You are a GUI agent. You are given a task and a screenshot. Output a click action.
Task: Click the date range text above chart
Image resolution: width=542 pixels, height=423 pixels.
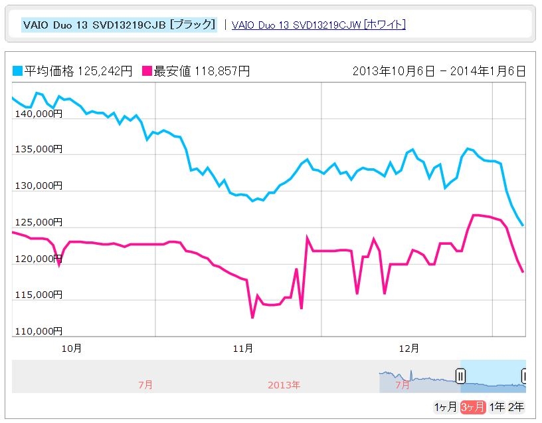pyautogui.click(x=439, y=70)
